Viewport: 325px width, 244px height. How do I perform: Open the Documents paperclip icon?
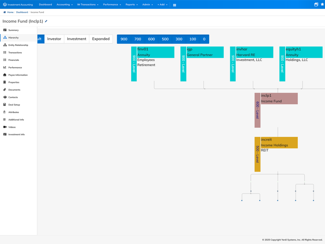(x=4, y=90)
